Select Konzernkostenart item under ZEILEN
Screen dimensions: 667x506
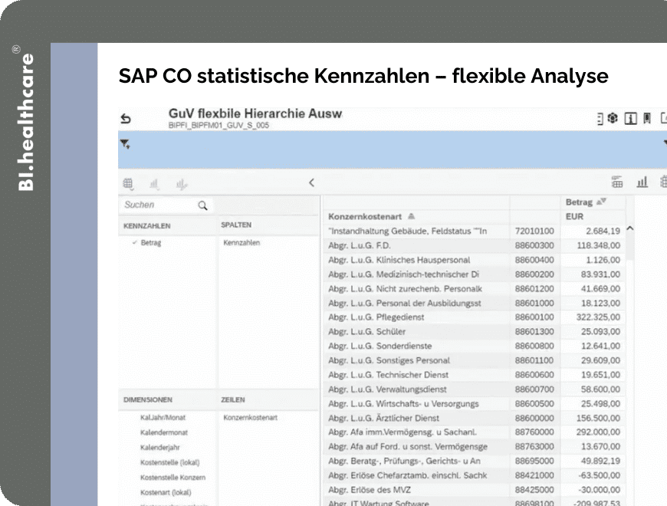point(251,418)
